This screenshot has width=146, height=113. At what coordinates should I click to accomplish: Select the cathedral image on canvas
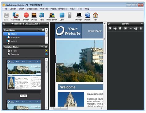(71, 99)
